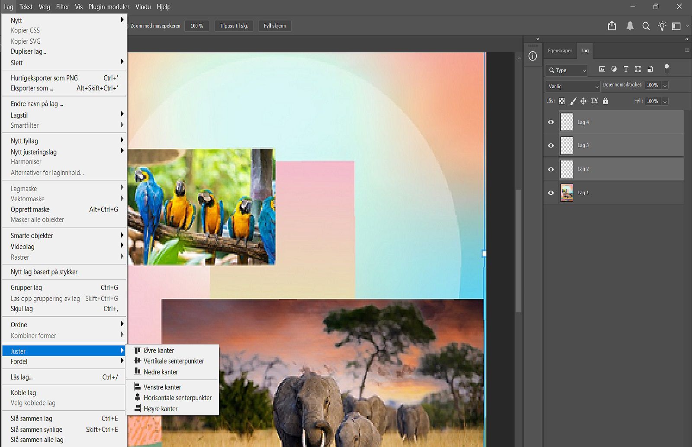The width and height of the screenshot is (692, 447).
Task: Expand the Nytt fyllag submenu
Action: pos(64,141)
